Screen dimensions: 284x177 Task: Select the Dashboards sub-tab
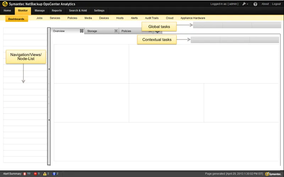click(16, 19)
